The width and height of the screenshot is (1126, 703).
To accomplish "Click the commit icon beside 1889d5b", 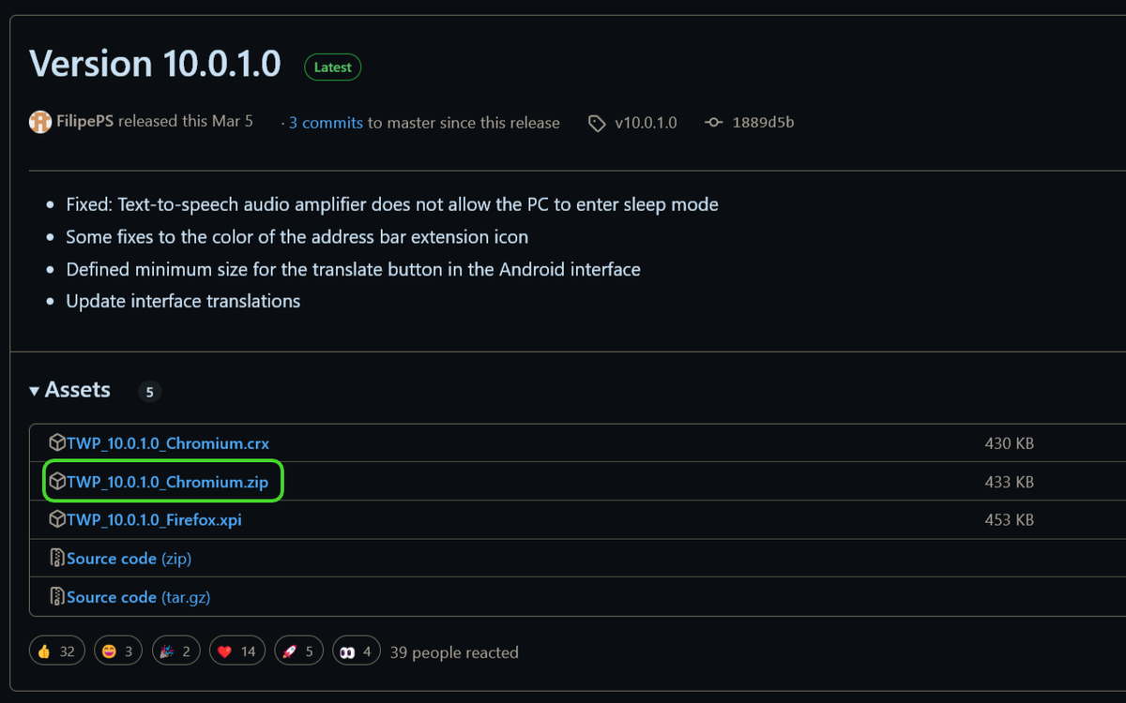I will tap(714, 123).
